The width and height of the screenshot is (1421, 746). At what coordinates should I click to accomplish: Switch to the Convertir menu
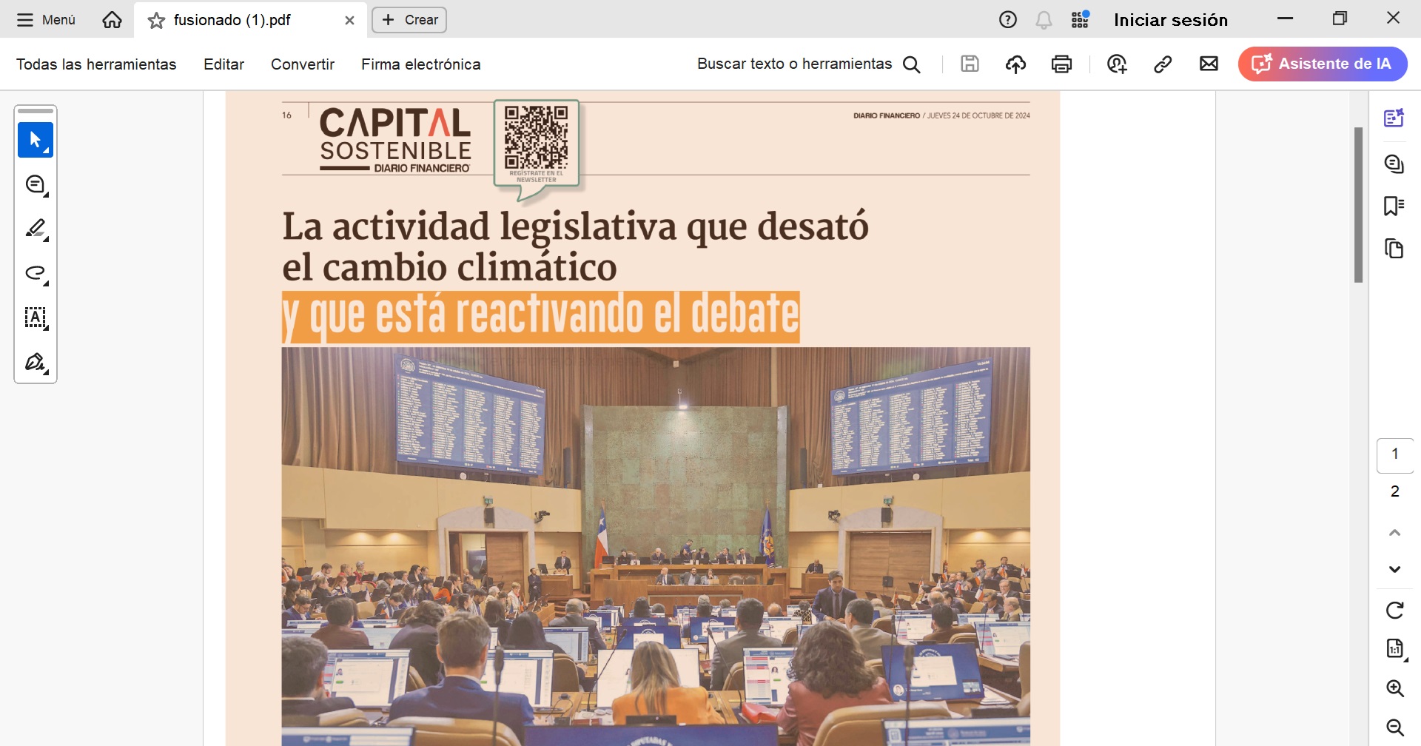(x=302, y=64)
